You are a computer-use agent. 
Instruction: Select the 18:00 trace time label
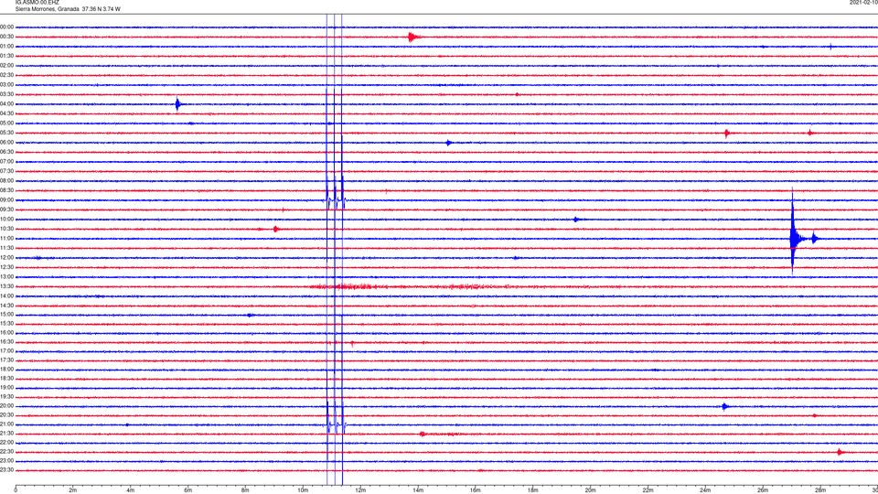pos(6,369)
